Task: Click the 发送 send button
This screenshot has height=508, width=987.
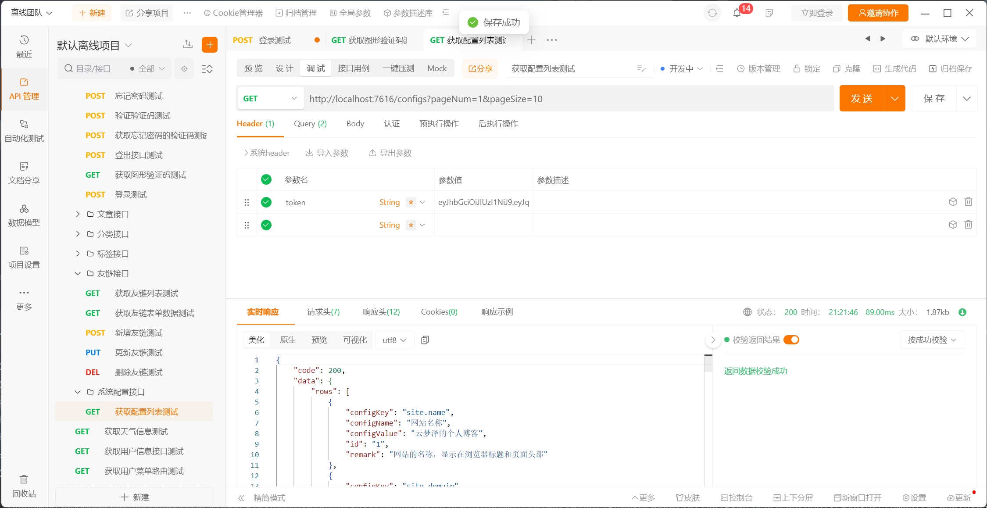Action: [862, 99]
